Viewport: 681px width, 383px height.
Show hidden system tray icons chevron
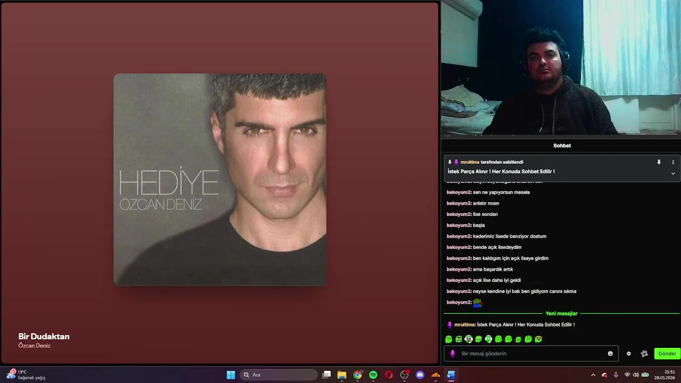point(593,375)
